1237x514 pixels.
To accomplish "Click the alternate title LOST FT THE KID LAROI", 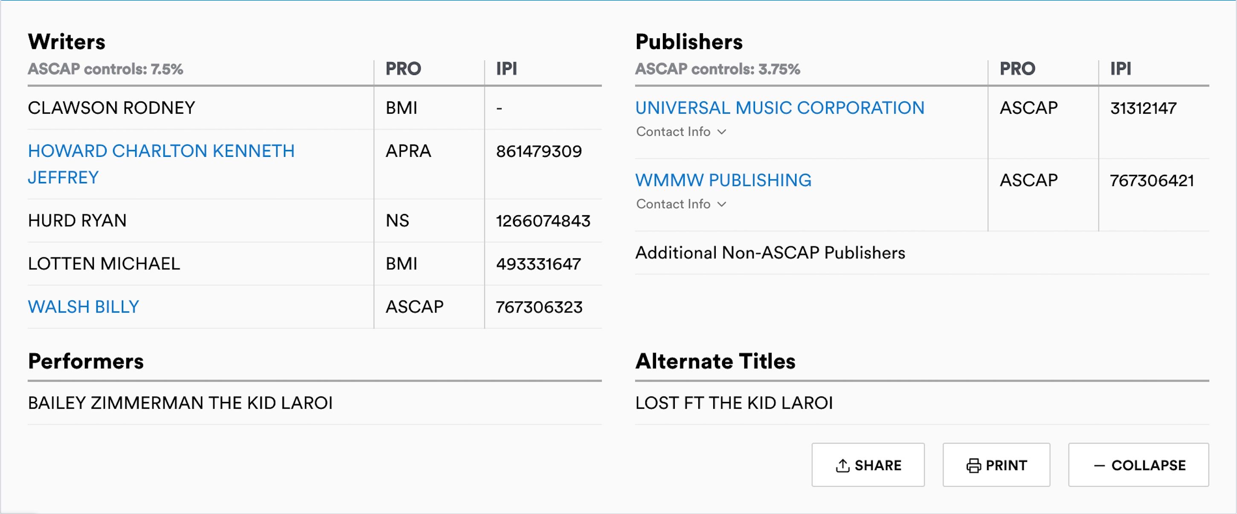I will pos(734,403).
